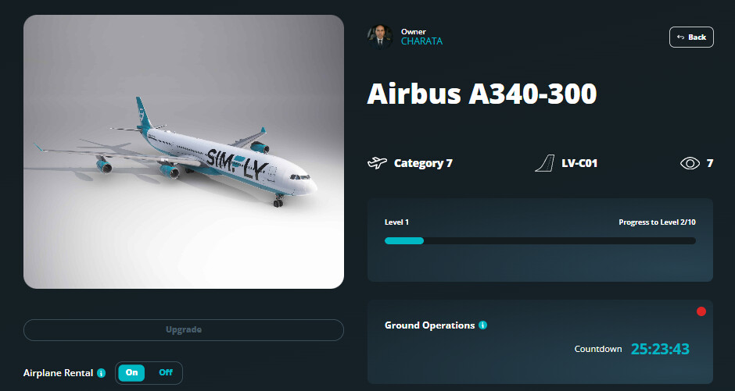Switch Airplane Rental to On
The image size is (735, 391).
(x=131, y=372)
